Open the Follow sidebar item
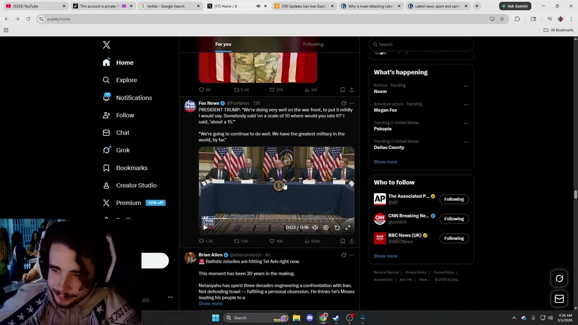This screenshot has width=578, height=325. [x=118, y=115]
